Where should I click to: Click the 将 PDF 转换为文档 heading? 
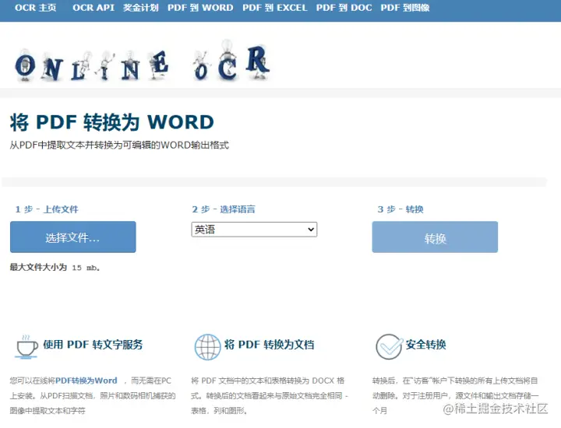[270, 345]
